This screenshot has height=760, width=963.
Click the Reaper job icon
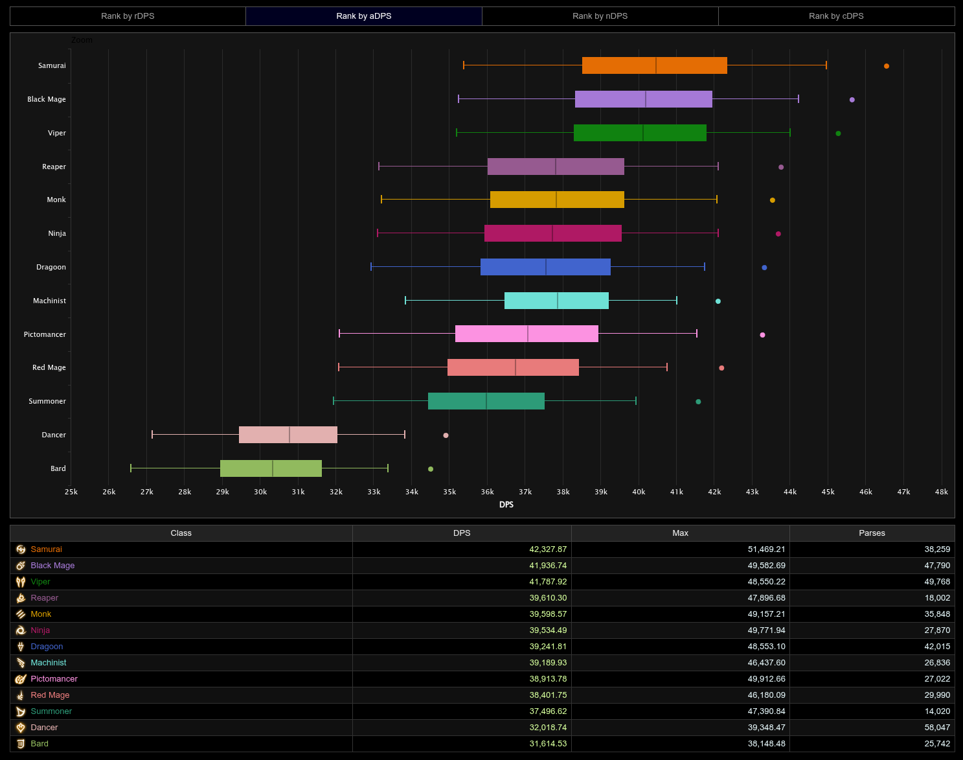(x=21, y=598)
